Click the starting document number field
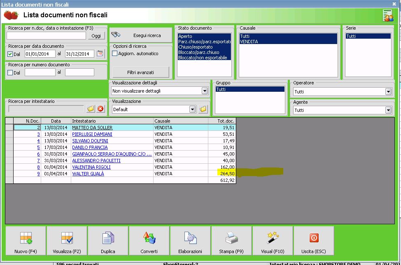This screenshot has height=265, width=401. (x=40, y=72)
